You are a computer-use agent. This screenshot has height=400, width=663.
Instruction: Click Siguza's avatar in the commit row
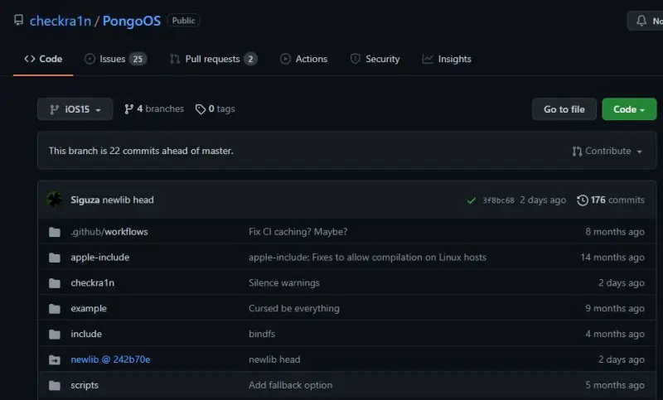pos(55,200)
